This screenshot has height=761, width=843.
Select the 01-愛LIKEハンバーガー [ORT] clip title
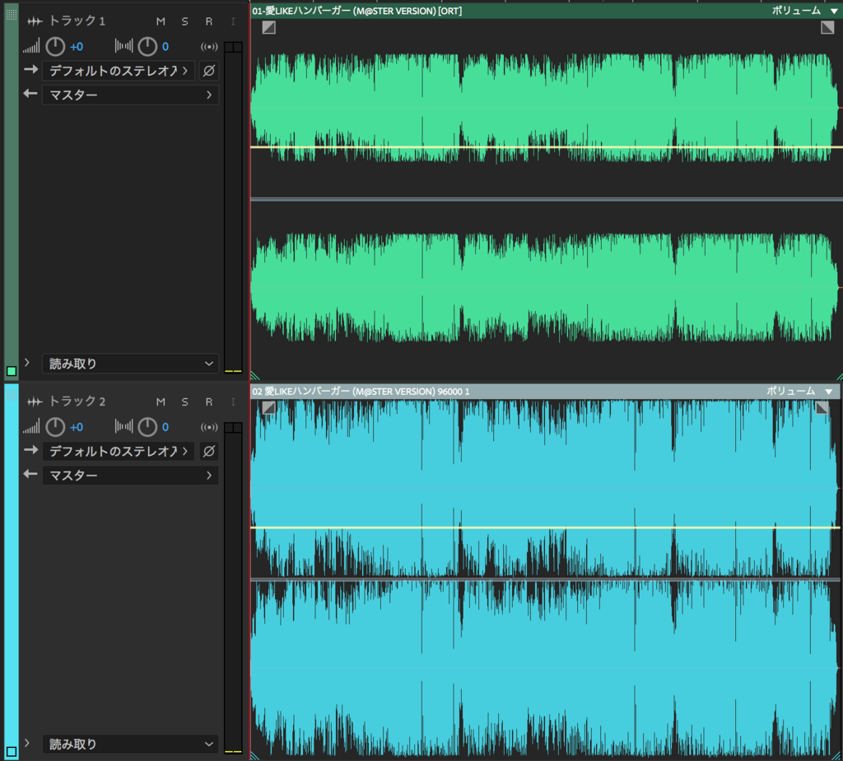click(x=357, y=11)
